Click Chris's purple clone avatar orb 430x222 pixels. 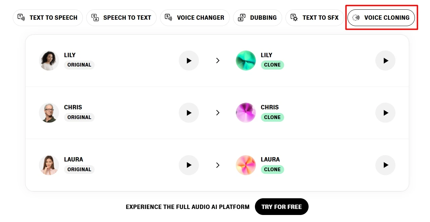point(246,113)
